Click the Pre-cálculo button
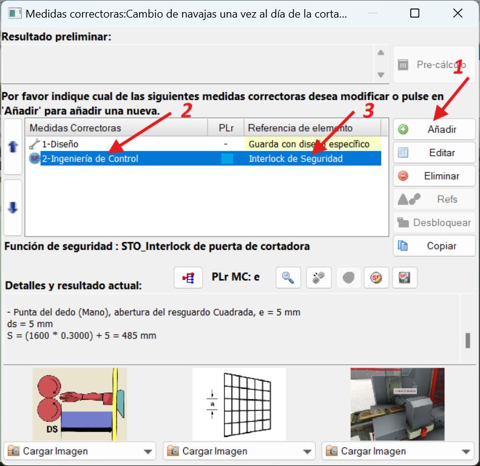The height and width of the screenshot is (466, 480). [x=434, y=64]
